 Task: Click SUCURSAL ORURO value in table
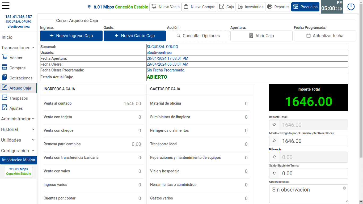(x=162, y=47)
